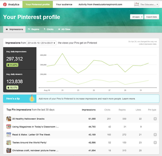Open Christmas craft, reindeer picture frame pin
Screen dimensions: 162x156
pyautogui.click(x=35, y=151)
